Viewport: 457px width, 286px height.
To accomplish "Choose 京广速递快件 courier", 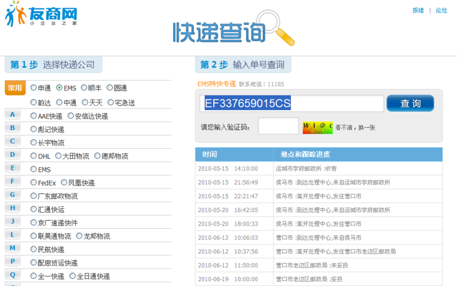I will [33, 223].
